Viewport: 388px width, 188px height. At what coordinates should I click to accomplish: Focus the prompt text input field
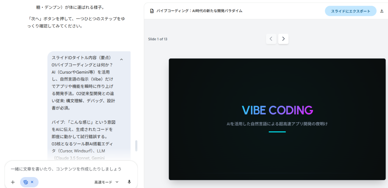pos(68,169)
